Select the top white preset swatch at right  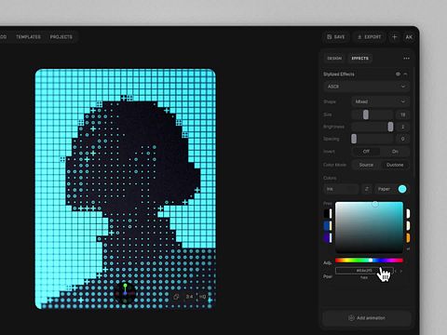tap(408, 213)
